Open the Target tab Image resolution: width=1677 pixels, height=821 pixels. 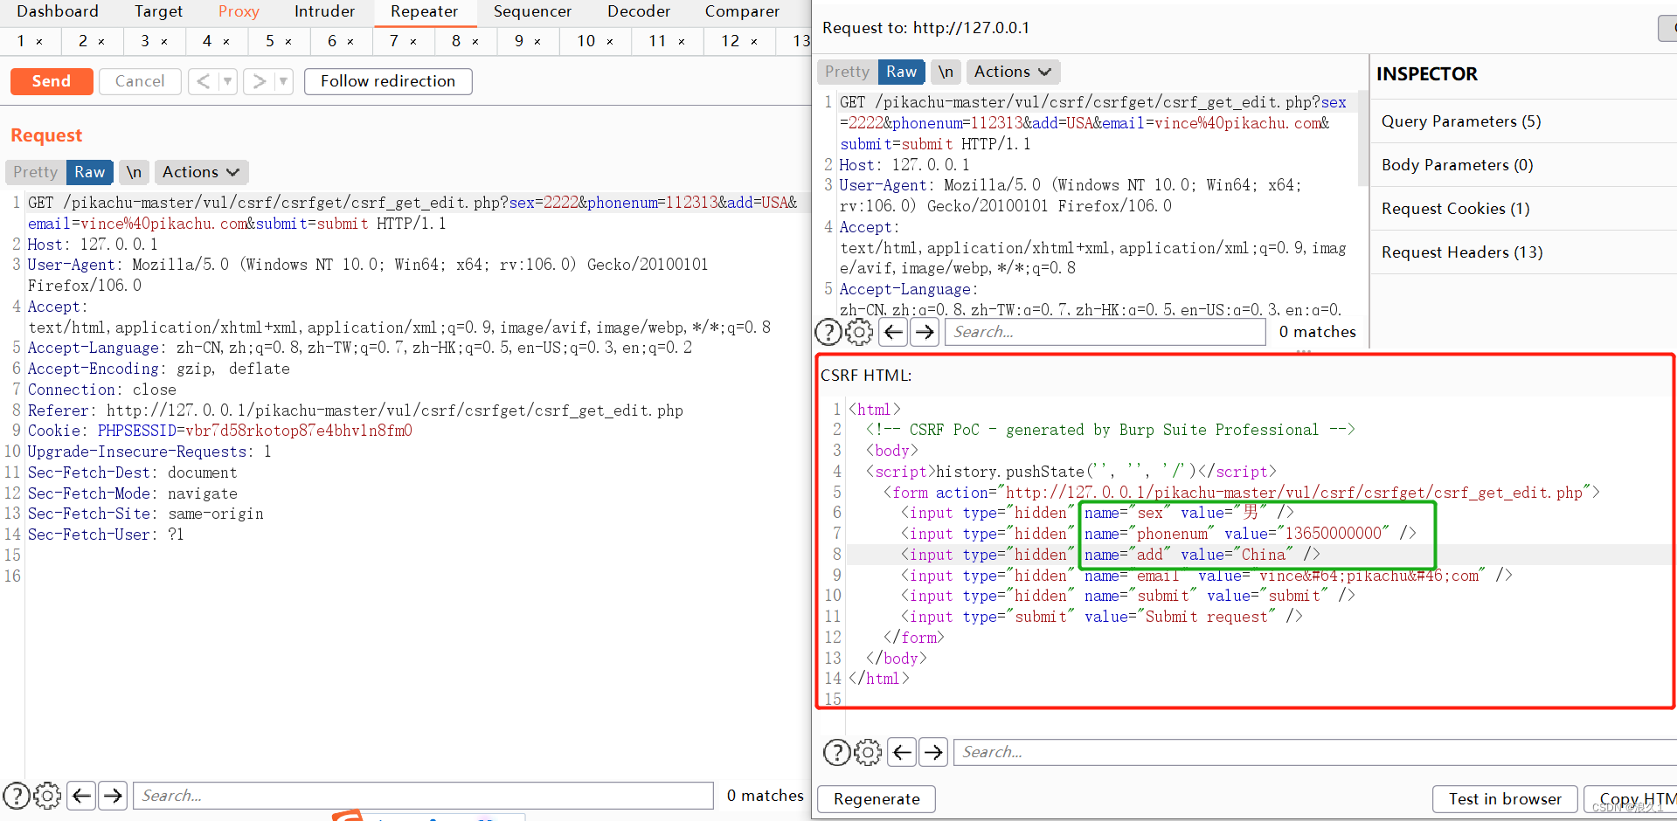158,11
